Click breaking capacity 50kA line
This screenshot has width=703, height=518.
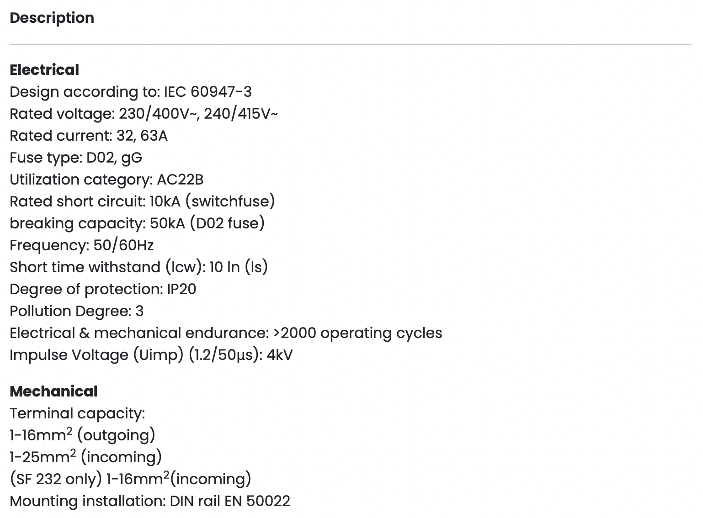[137, 223]
